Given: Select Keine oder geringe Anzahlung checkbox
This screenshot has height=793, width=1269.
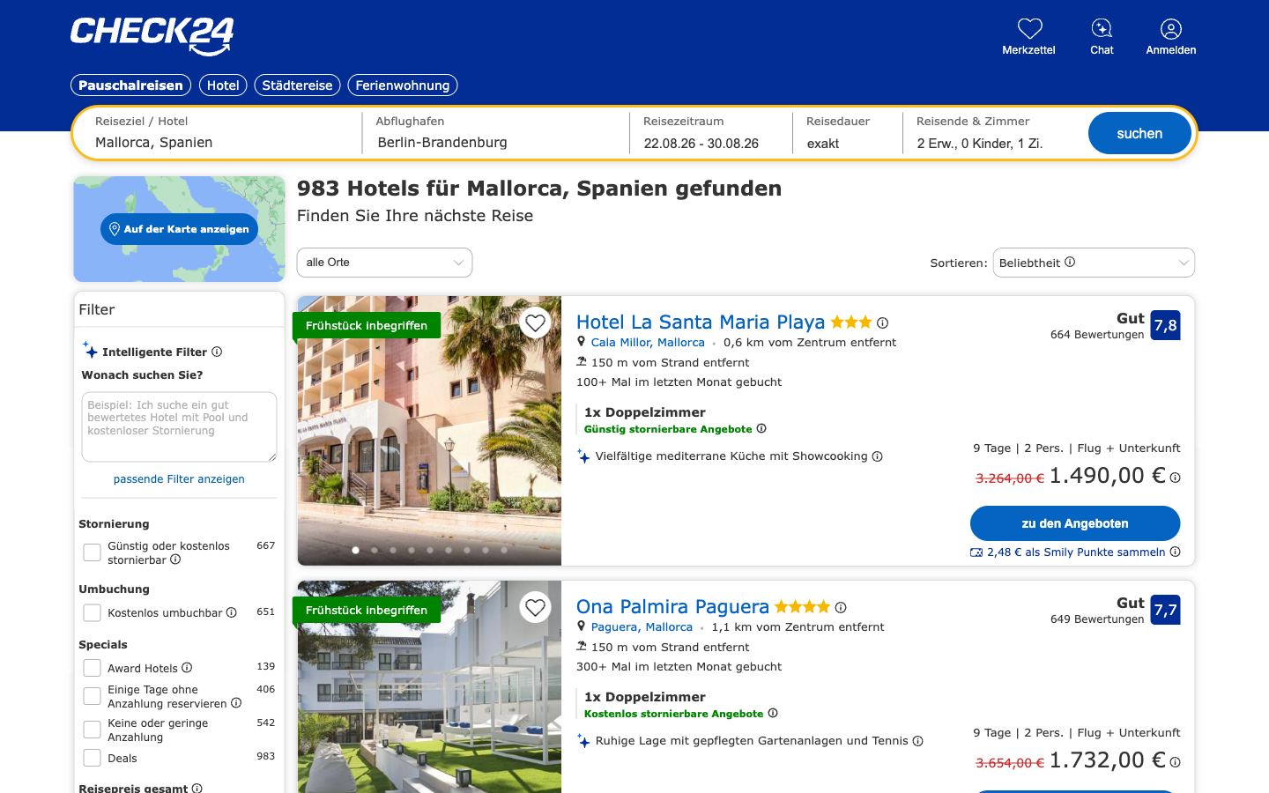Looking at the screenshot, I should 92,730.
